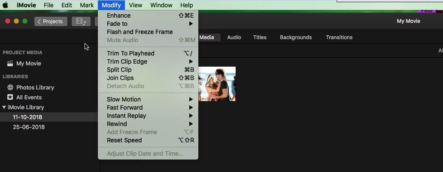Image resolution: width=443 pixels, height=172 pixels.
Task: Choose Enhance from Modify menu
Action: 148,15
